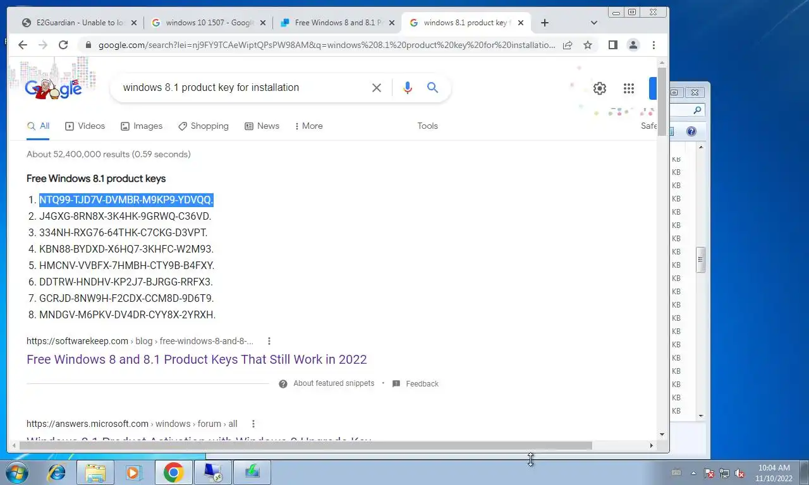Image resolution: width=809 pixels, height=485 pixels.
Task: Click the answers.microsoft.com result URL
Action: [132, 424]
